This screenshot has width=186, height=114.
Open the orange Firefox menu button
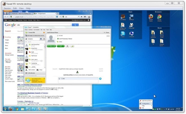click(7, 11)
